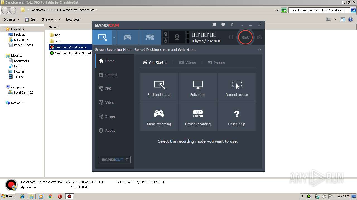Open Image settings in sidebar
This screenshot has width=357, height=200.
pyautogui.click(x=115, y=117)
